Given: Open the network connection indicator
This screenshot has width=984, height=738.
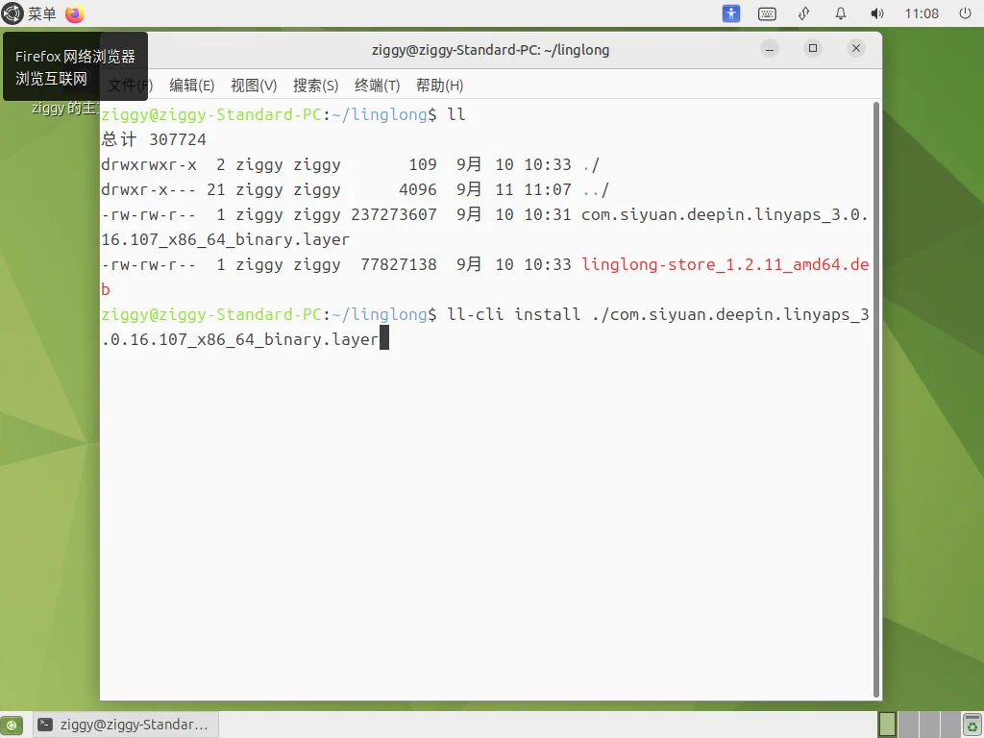Looking at the screenshot, I should click(804, 13).
